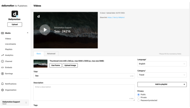The image size is (190, 108).
Task: Click the Videos page heading
Action: (37, 6)
